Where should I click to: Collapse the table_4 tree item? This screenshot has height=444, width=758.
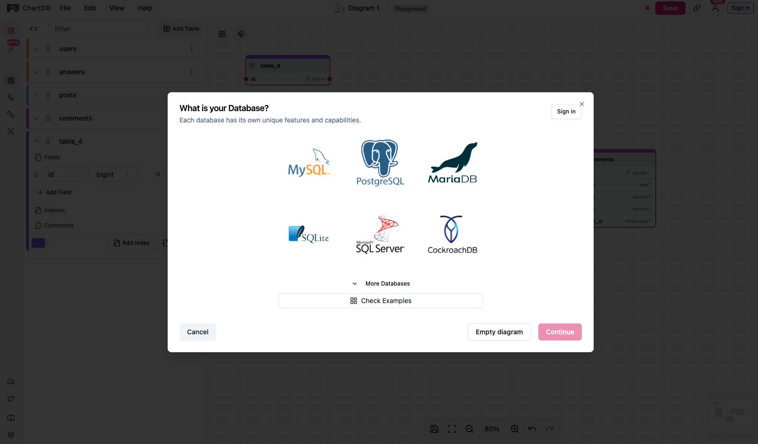coord(36,141)
